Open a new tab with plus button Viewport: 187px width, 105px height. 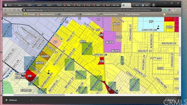pos(154,5)
